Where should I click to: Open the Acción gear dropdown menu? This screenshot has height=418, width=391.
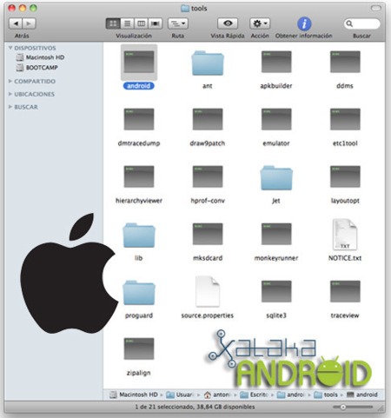pyautogui.click(x=260, y=23)
